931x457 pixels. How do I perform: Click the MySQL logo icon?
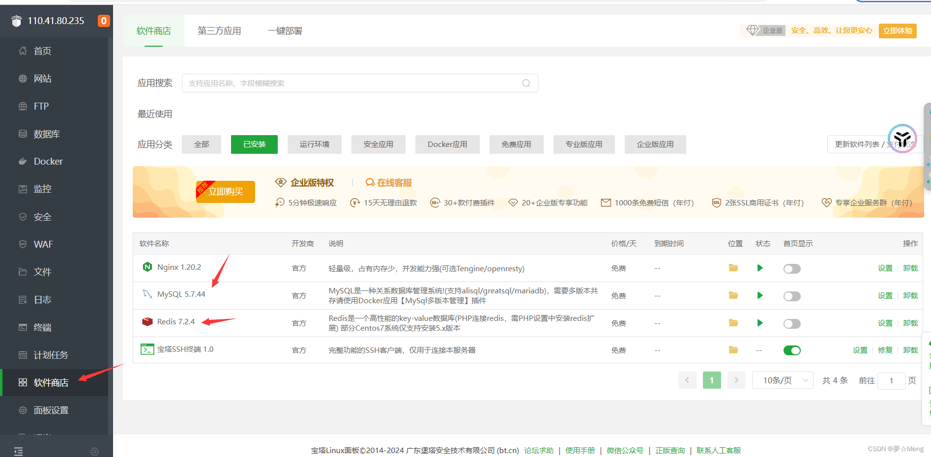[x=147, y=294]
